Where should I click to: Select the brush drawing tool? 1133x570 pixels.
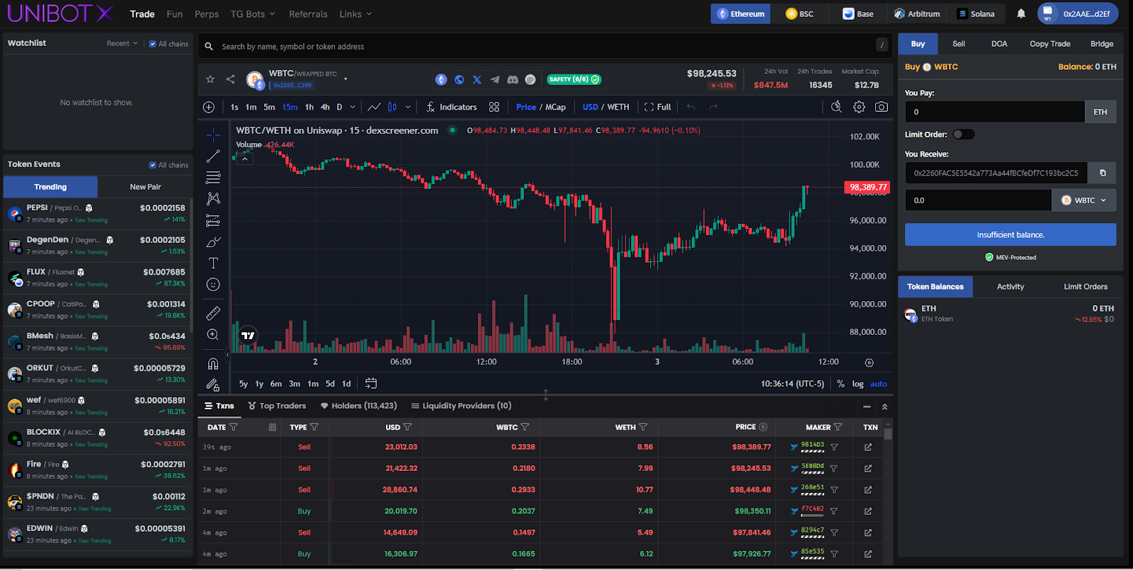[x=213, y=241]
